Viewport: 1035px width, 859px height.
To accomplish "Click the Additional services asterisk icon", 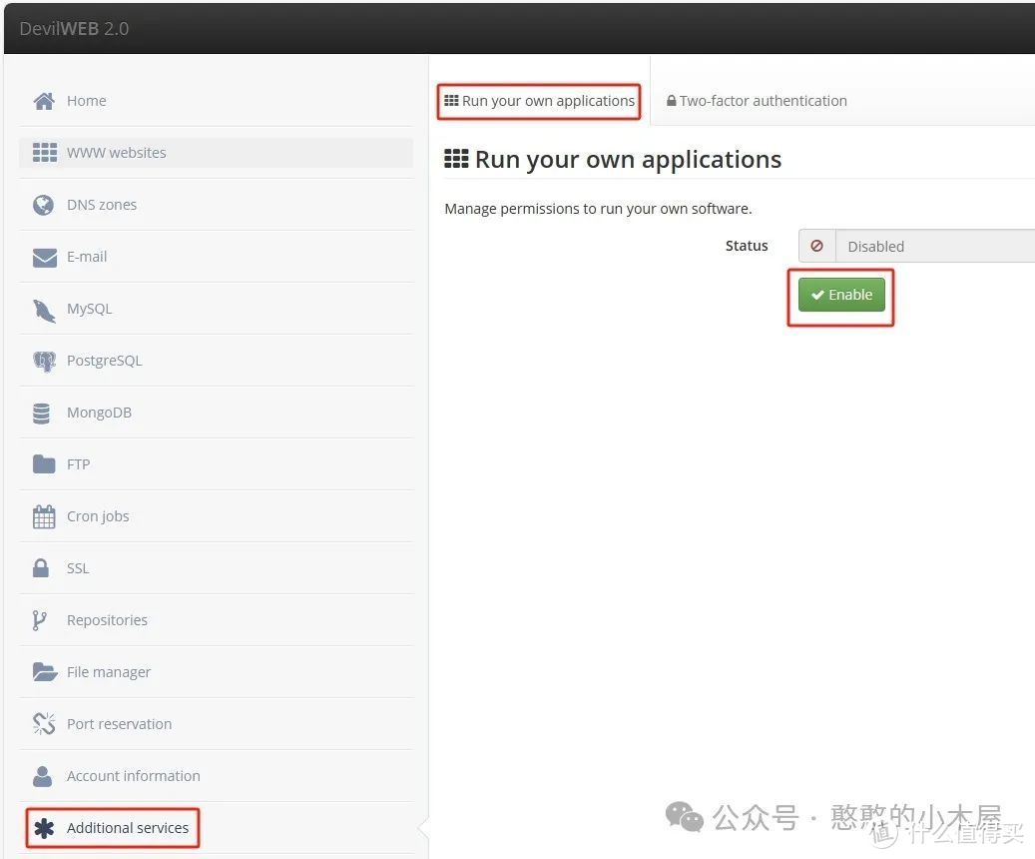I will (x=44, y=829).
